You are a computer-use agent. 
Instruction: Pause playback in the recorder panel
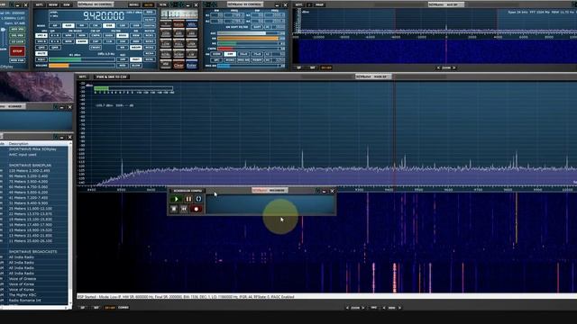pos(188,199)
